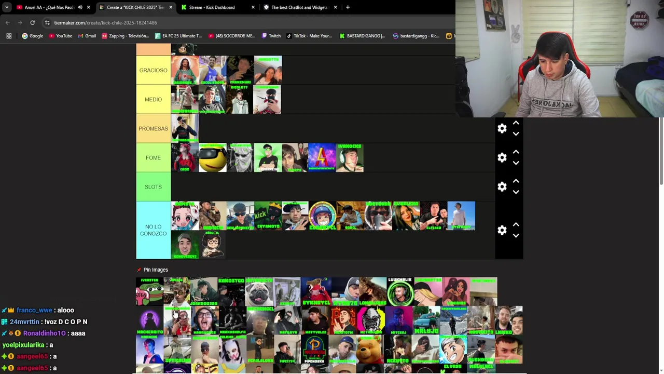The width and height of the screenshot is (664, 374).
Task: Move FOME tier down with arrow
Action: click(516, 163)
